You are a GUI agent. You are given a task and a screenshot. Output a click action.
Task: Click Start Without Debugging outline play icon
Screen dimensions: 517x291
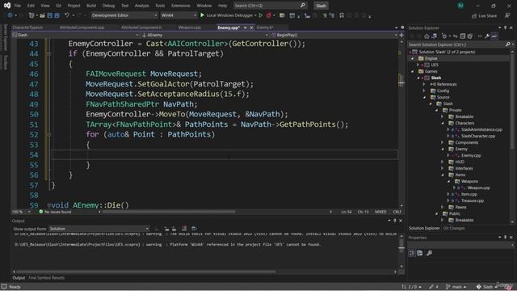click(260, 15)
